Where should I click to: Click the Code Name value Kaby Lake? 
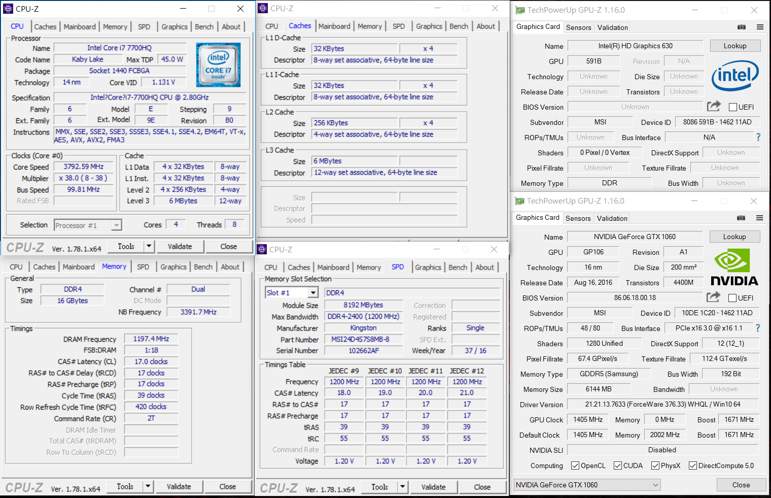[88, 59]
